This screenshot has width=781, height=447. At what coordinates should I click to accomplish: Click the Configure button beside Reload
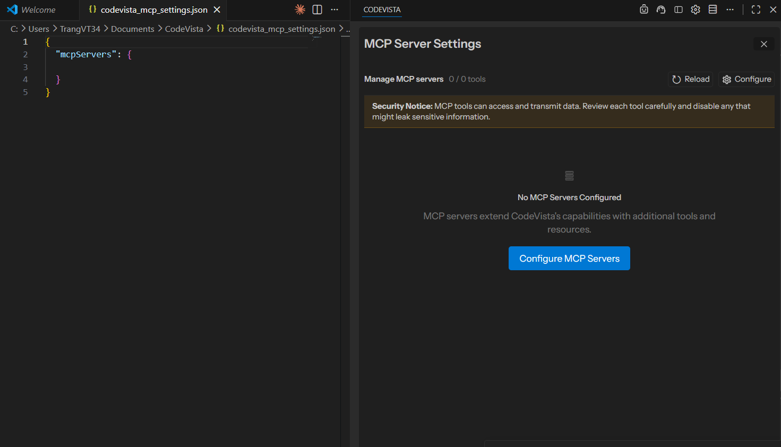[x=746, y=79]
